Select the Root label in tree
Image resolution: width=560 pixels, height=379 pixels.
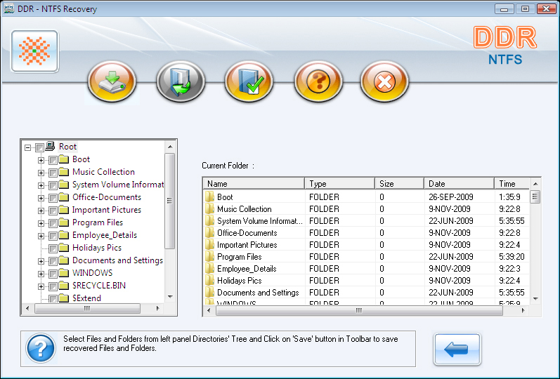(67, 147)
